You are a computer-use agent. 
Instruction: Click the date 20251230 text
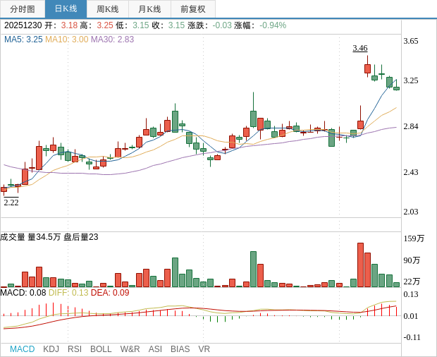(23, 25)
